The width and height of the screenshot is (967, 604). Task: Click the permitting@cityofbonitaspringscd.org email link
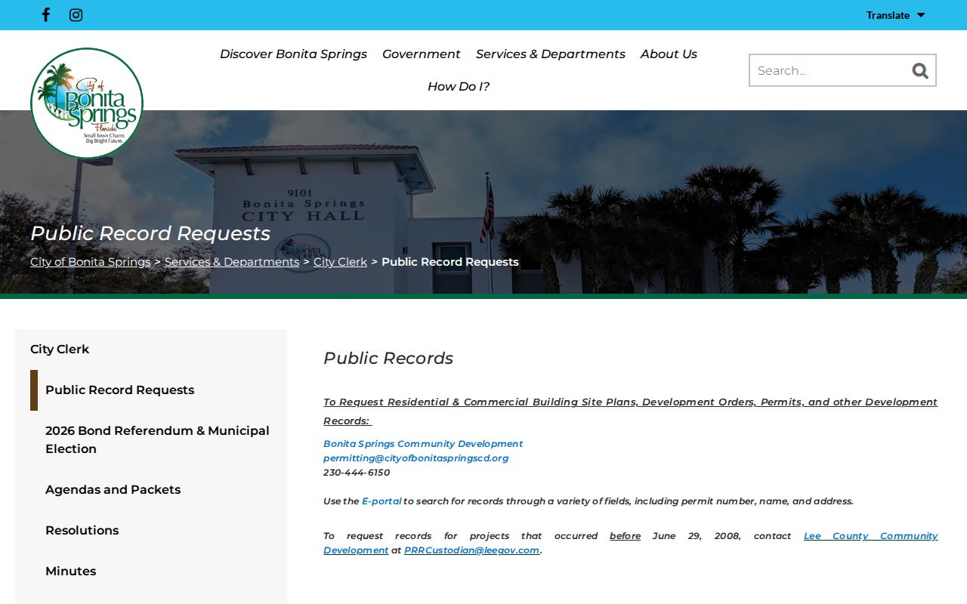click(x=416, y=458)
